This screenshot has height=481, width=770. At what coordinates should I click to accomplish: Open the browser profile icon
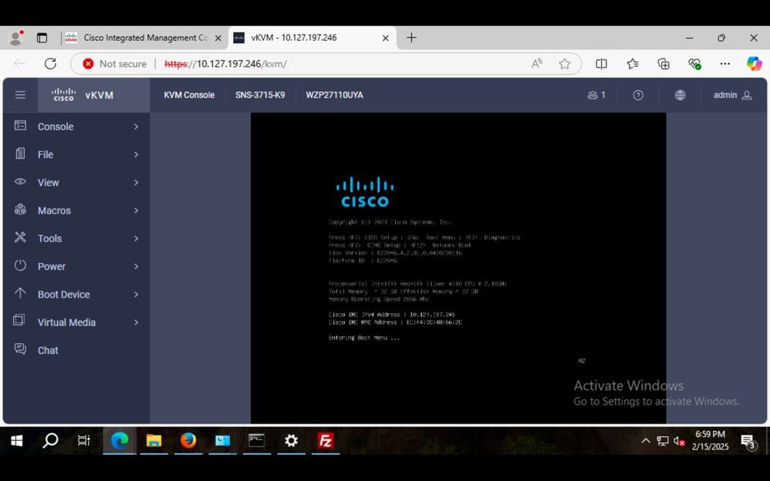click(15, 38)
